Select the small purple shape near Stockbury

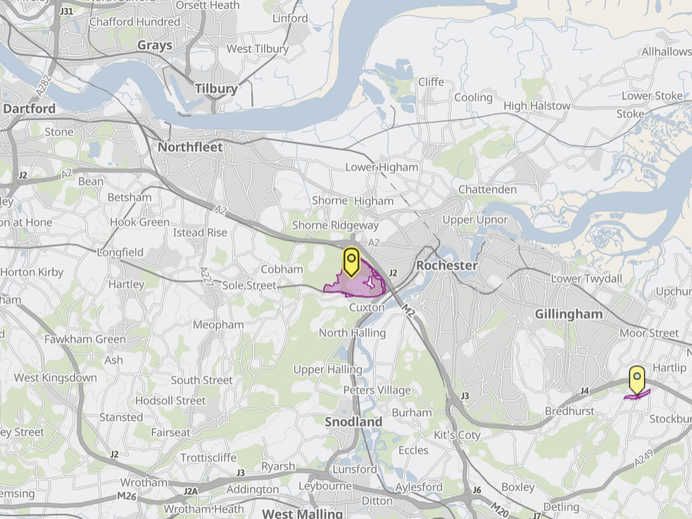point(637,395)
